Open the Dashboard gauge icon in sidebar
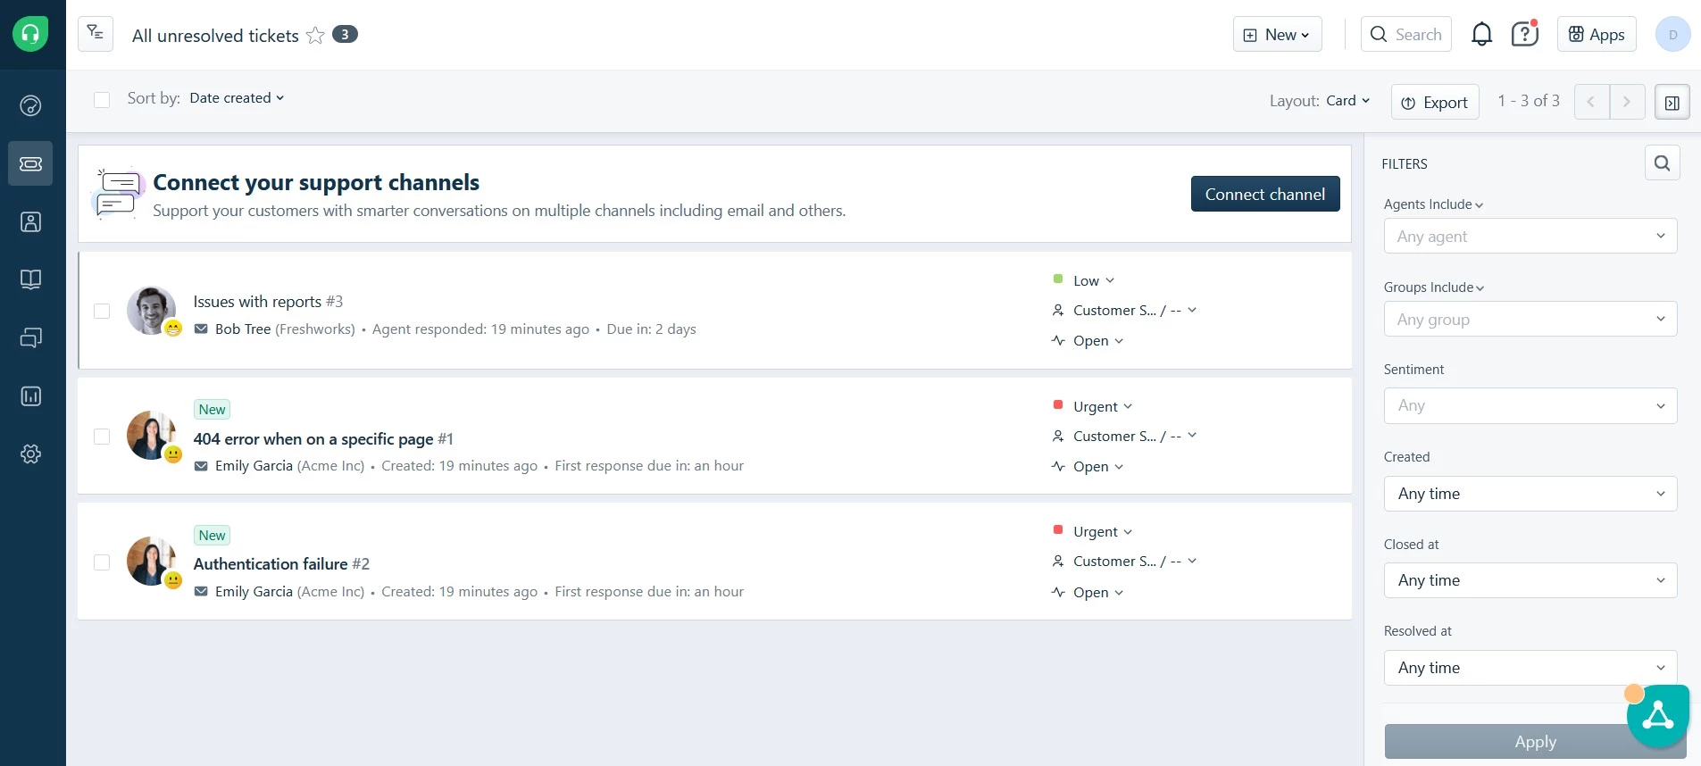The height and width of the screenshot is (766, 1701). point(30,105)
